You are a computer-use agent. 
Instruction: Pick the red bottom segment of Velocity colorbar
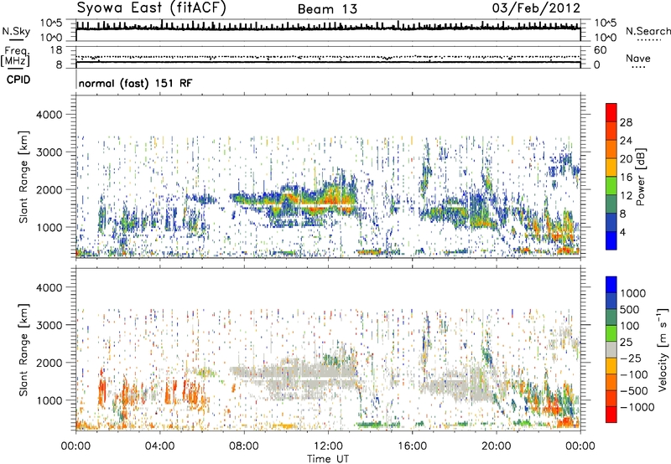pos(611,415)
